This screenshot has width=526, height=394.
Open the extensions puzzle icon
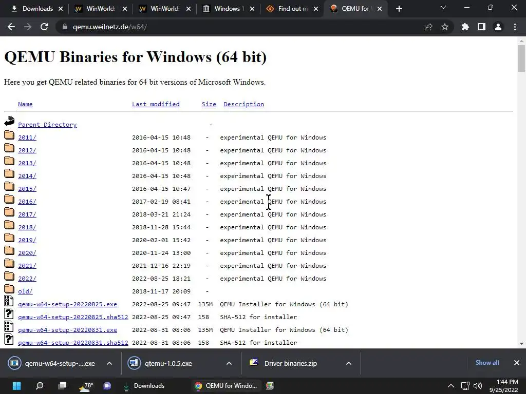[465, 27]
